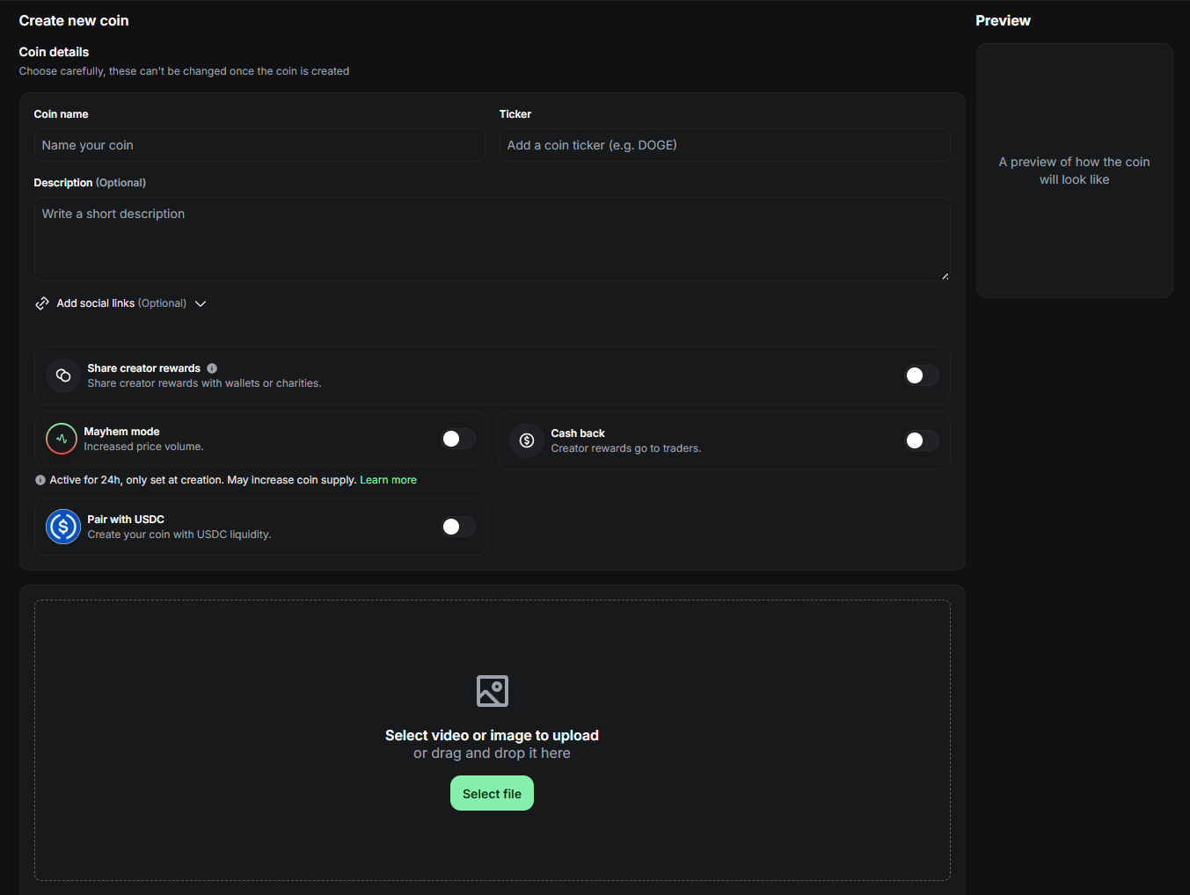Click 'Creator rewards go to traders.' text
Image resolution: width=1190 pixels, height=895 pixels.
[626, 448]
